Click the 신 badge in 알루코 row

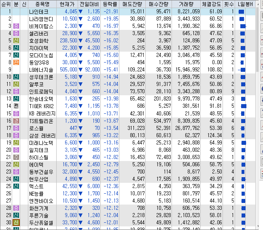click(x=16, y=84)
